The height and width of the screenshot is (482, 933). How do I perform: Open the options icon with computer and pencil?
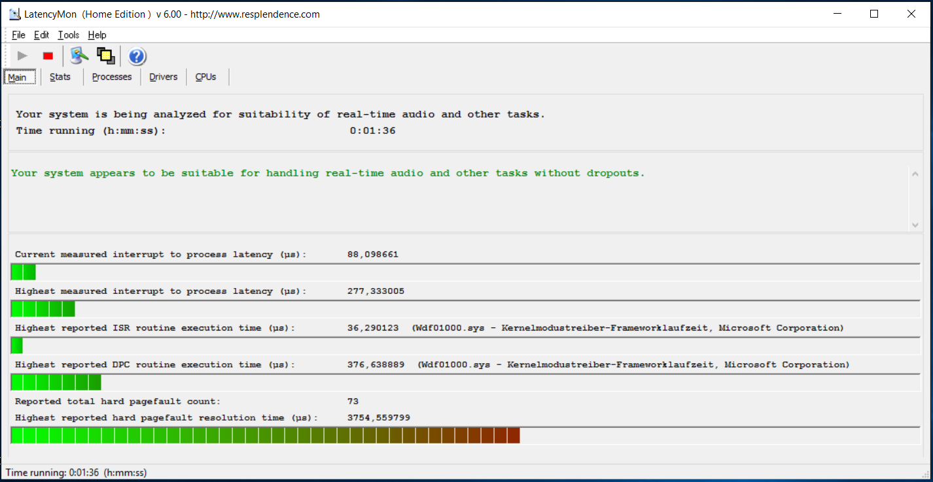[79, 56]
